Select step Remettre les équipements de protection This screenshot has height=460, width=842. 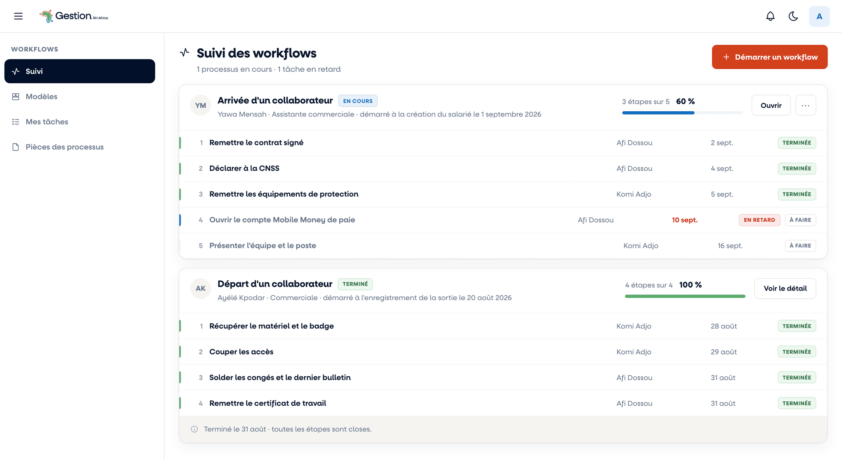click(503, 194)
